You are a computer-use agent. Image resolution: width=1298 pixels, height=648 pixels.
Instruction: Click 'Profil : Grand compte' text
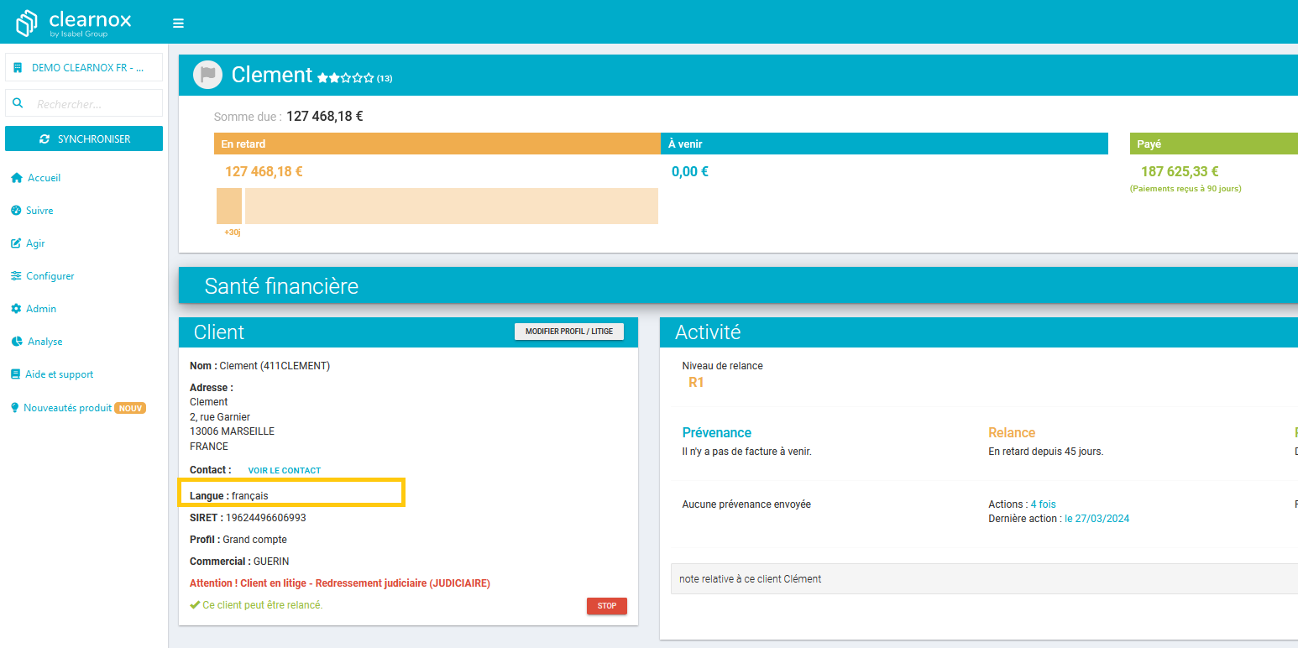tap(238, 540)
